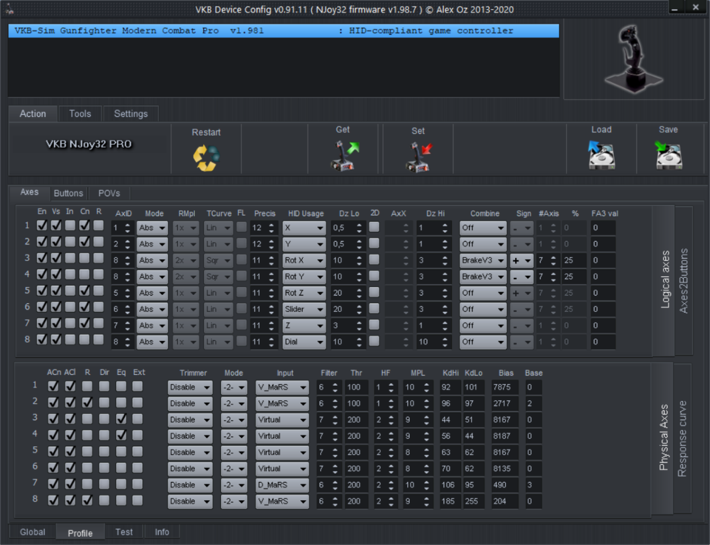The height and width of the screenshot is (545, 710).
Task: Select the Response curve vertical tab
Action: point(682,438)
